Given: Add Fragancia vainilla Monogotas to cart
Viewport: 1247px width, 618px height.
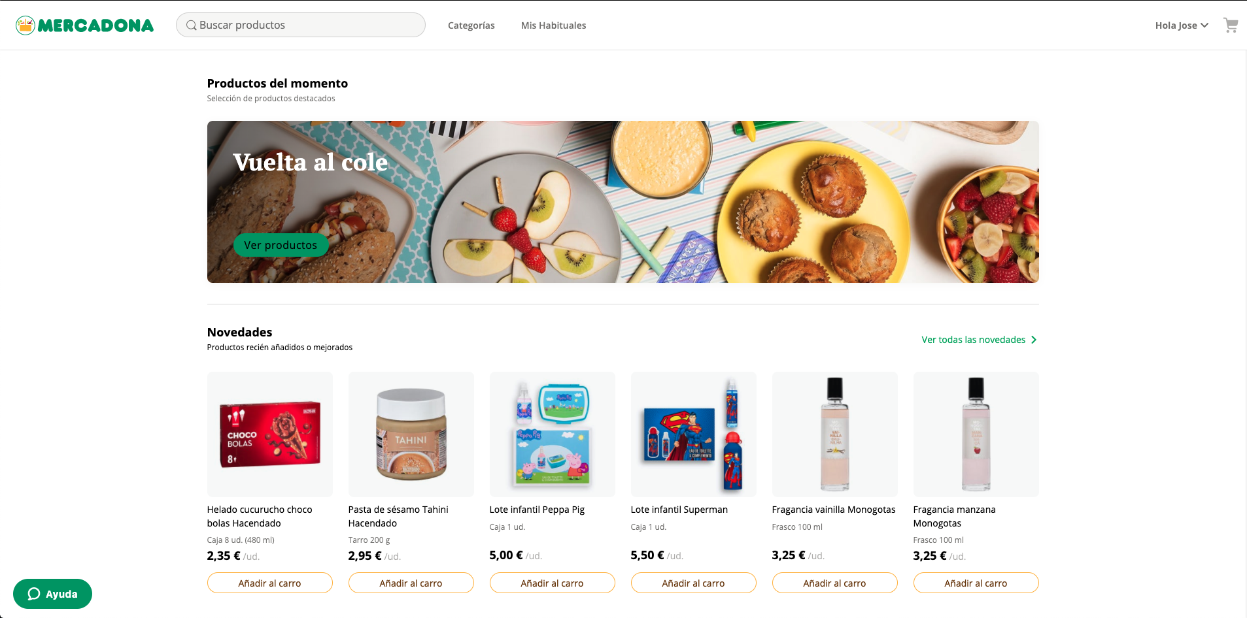Looking at the screenshot, I should (x=835, y=583).
